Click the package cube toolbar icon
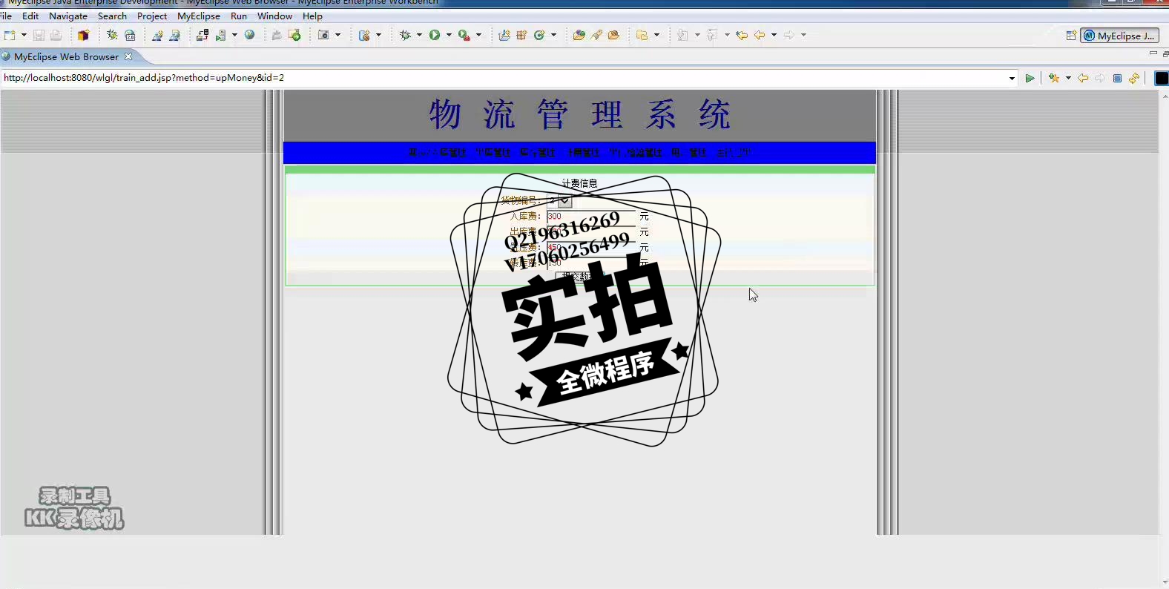1169x589 pixels. coord(83,35)
